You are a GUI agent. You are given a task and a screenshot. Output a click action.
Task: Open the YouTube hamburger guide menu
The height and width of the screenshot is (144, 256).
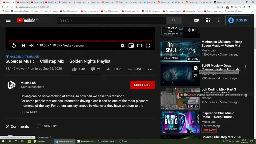click(x=8, y=20)
